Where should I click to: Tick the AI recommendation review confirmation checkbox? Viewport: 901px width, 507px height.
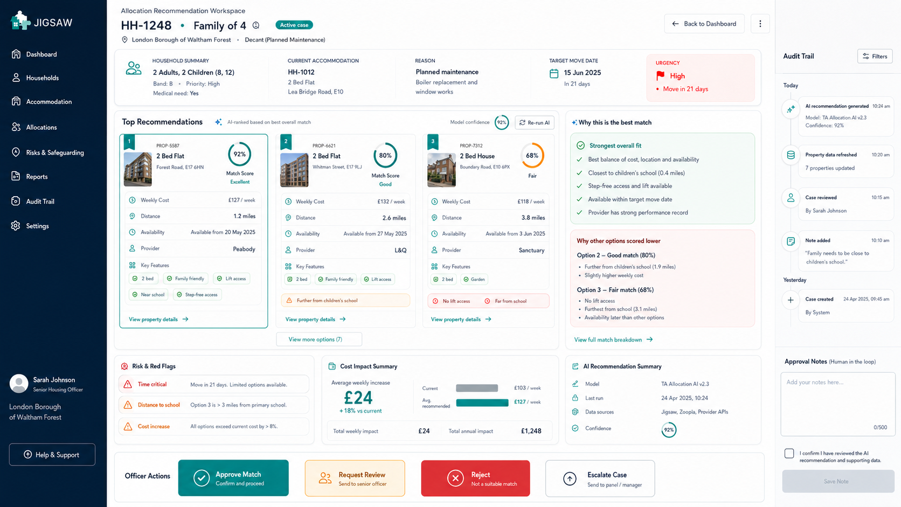click(789, 454)
